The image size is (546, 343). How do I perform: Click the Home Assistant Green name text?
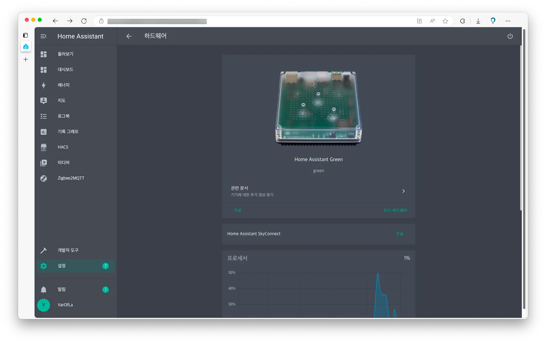point(318,159)
